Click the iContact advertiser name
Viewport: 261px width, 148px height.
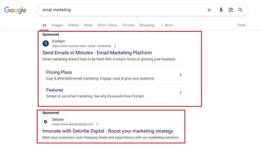58,41
